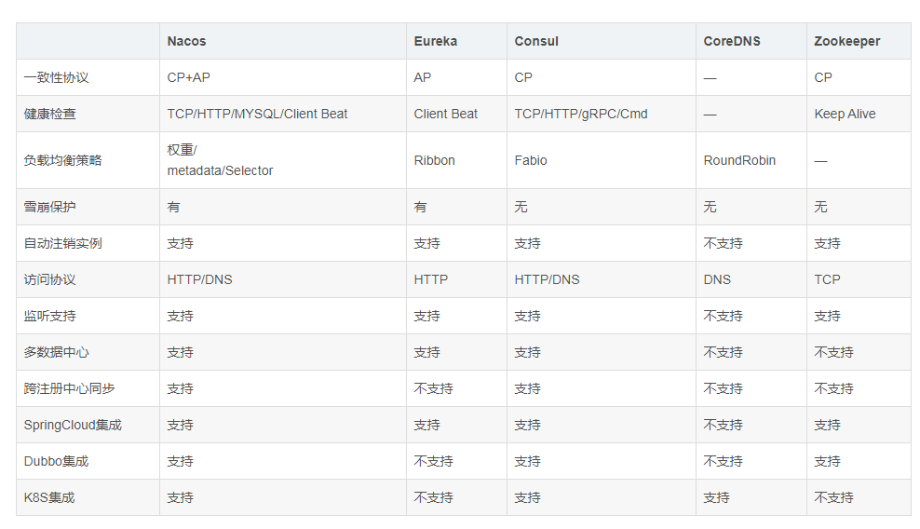The width and height of the screenshot is (920, 529).
Task: Select the Zookeeper column header
Action: pos(847,41)
